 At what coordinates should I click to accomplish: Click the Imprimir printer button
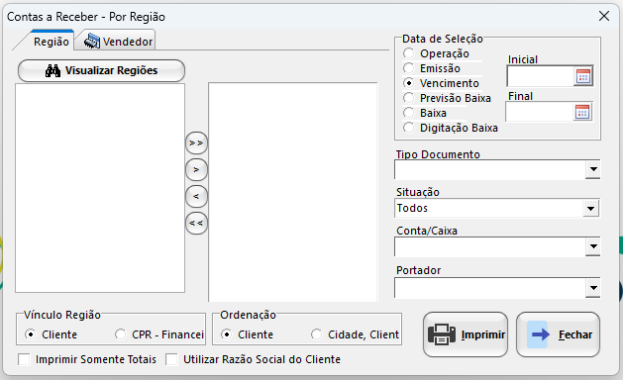(466, 334)
